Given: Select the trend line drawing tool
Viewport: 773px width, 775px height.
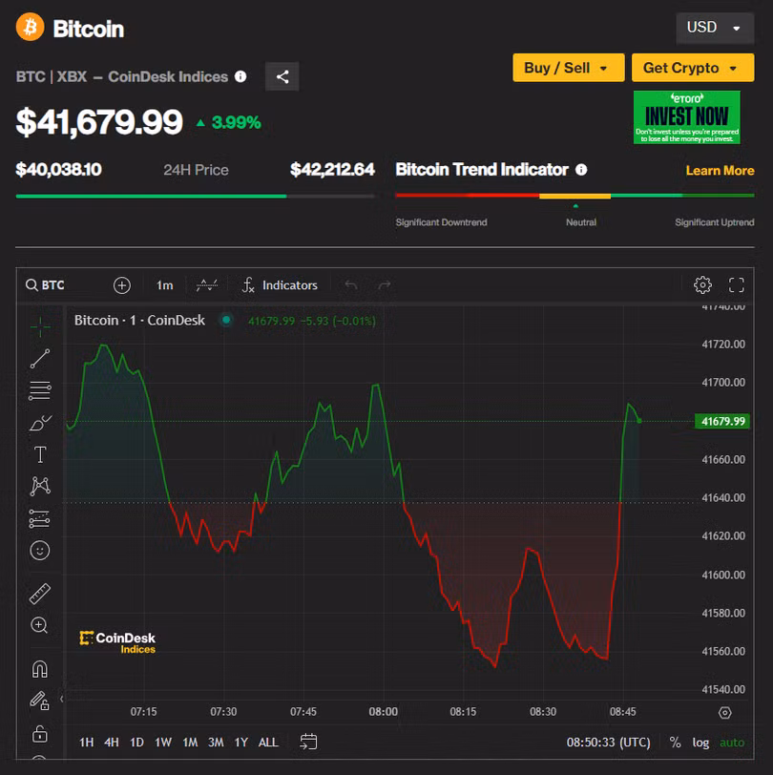Looking at the screenshot, I should click(40, 359).
